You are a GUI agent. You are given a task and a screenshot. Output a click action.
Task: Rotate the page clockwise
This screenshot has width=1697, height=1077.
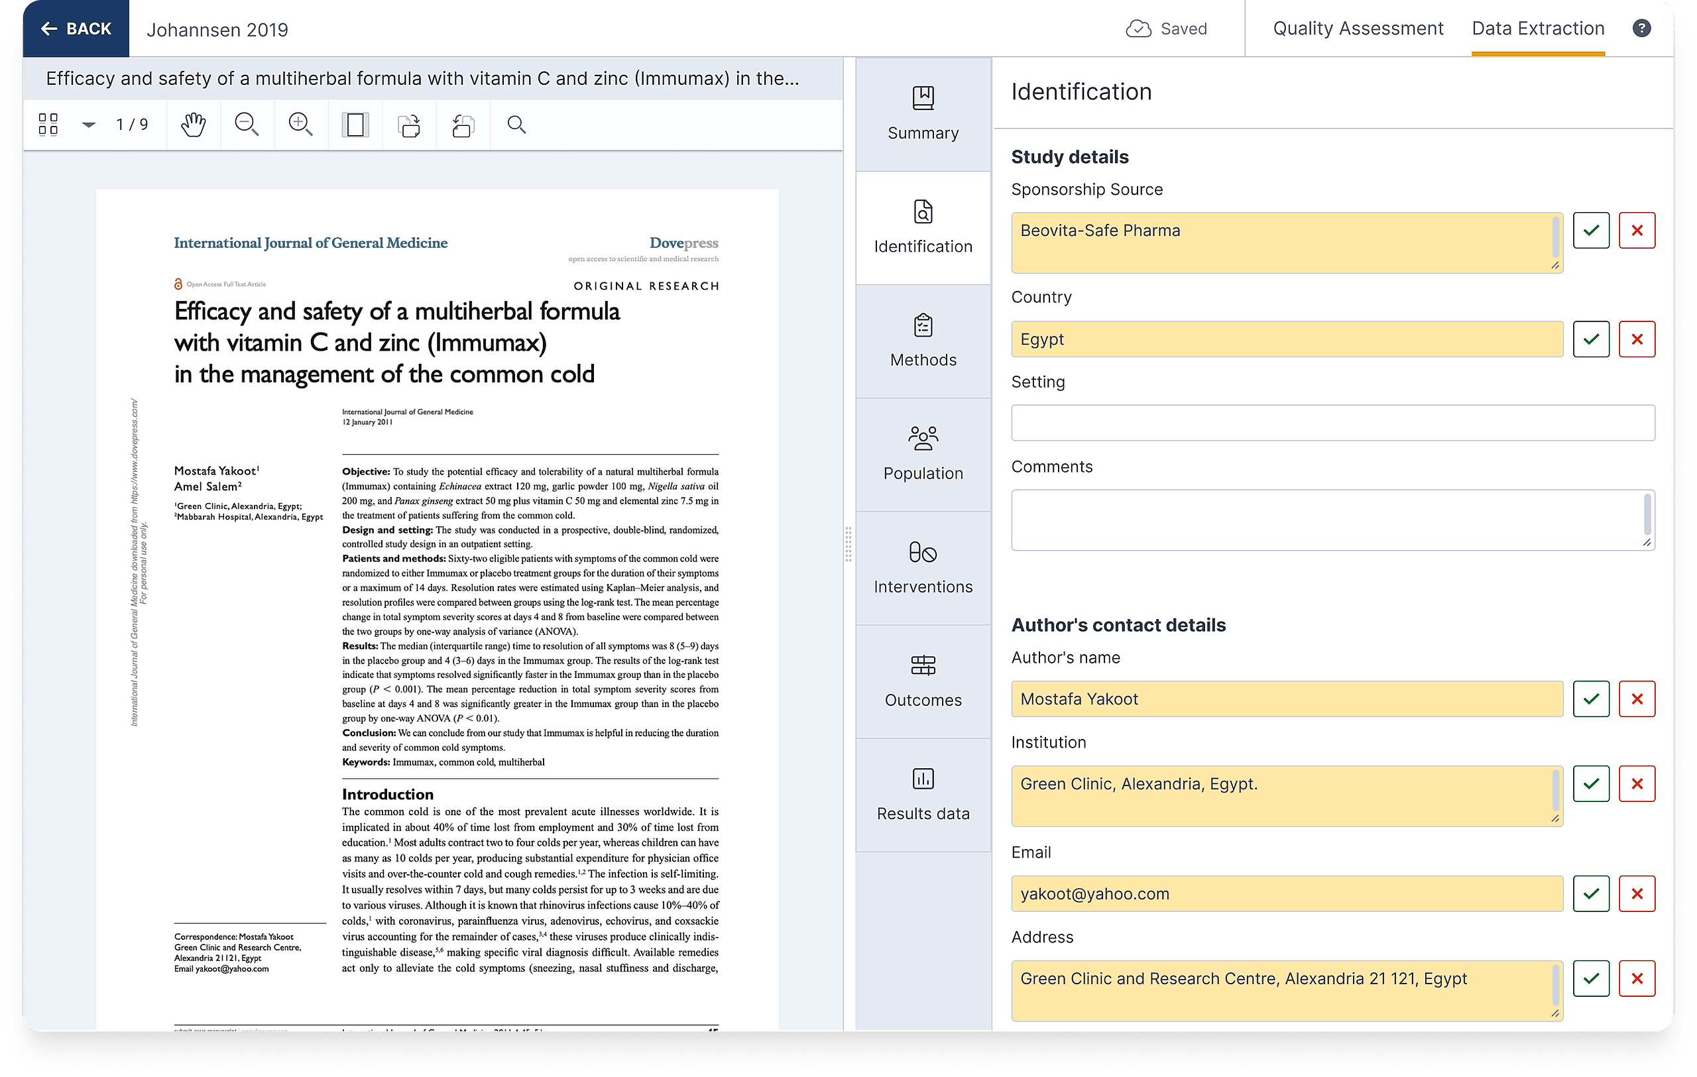pyautogui.click(x=410, y=125)
